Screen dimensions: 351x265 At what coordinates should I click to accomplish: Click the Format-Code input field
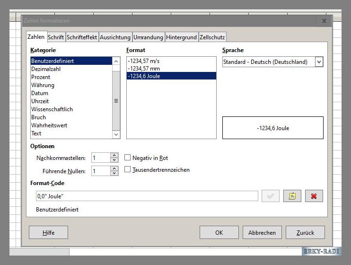(x=147, y=196)
